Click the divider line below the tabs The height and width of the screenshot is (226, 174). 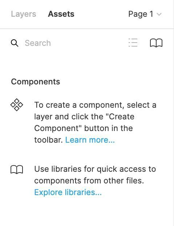click(x=87, y=29)
